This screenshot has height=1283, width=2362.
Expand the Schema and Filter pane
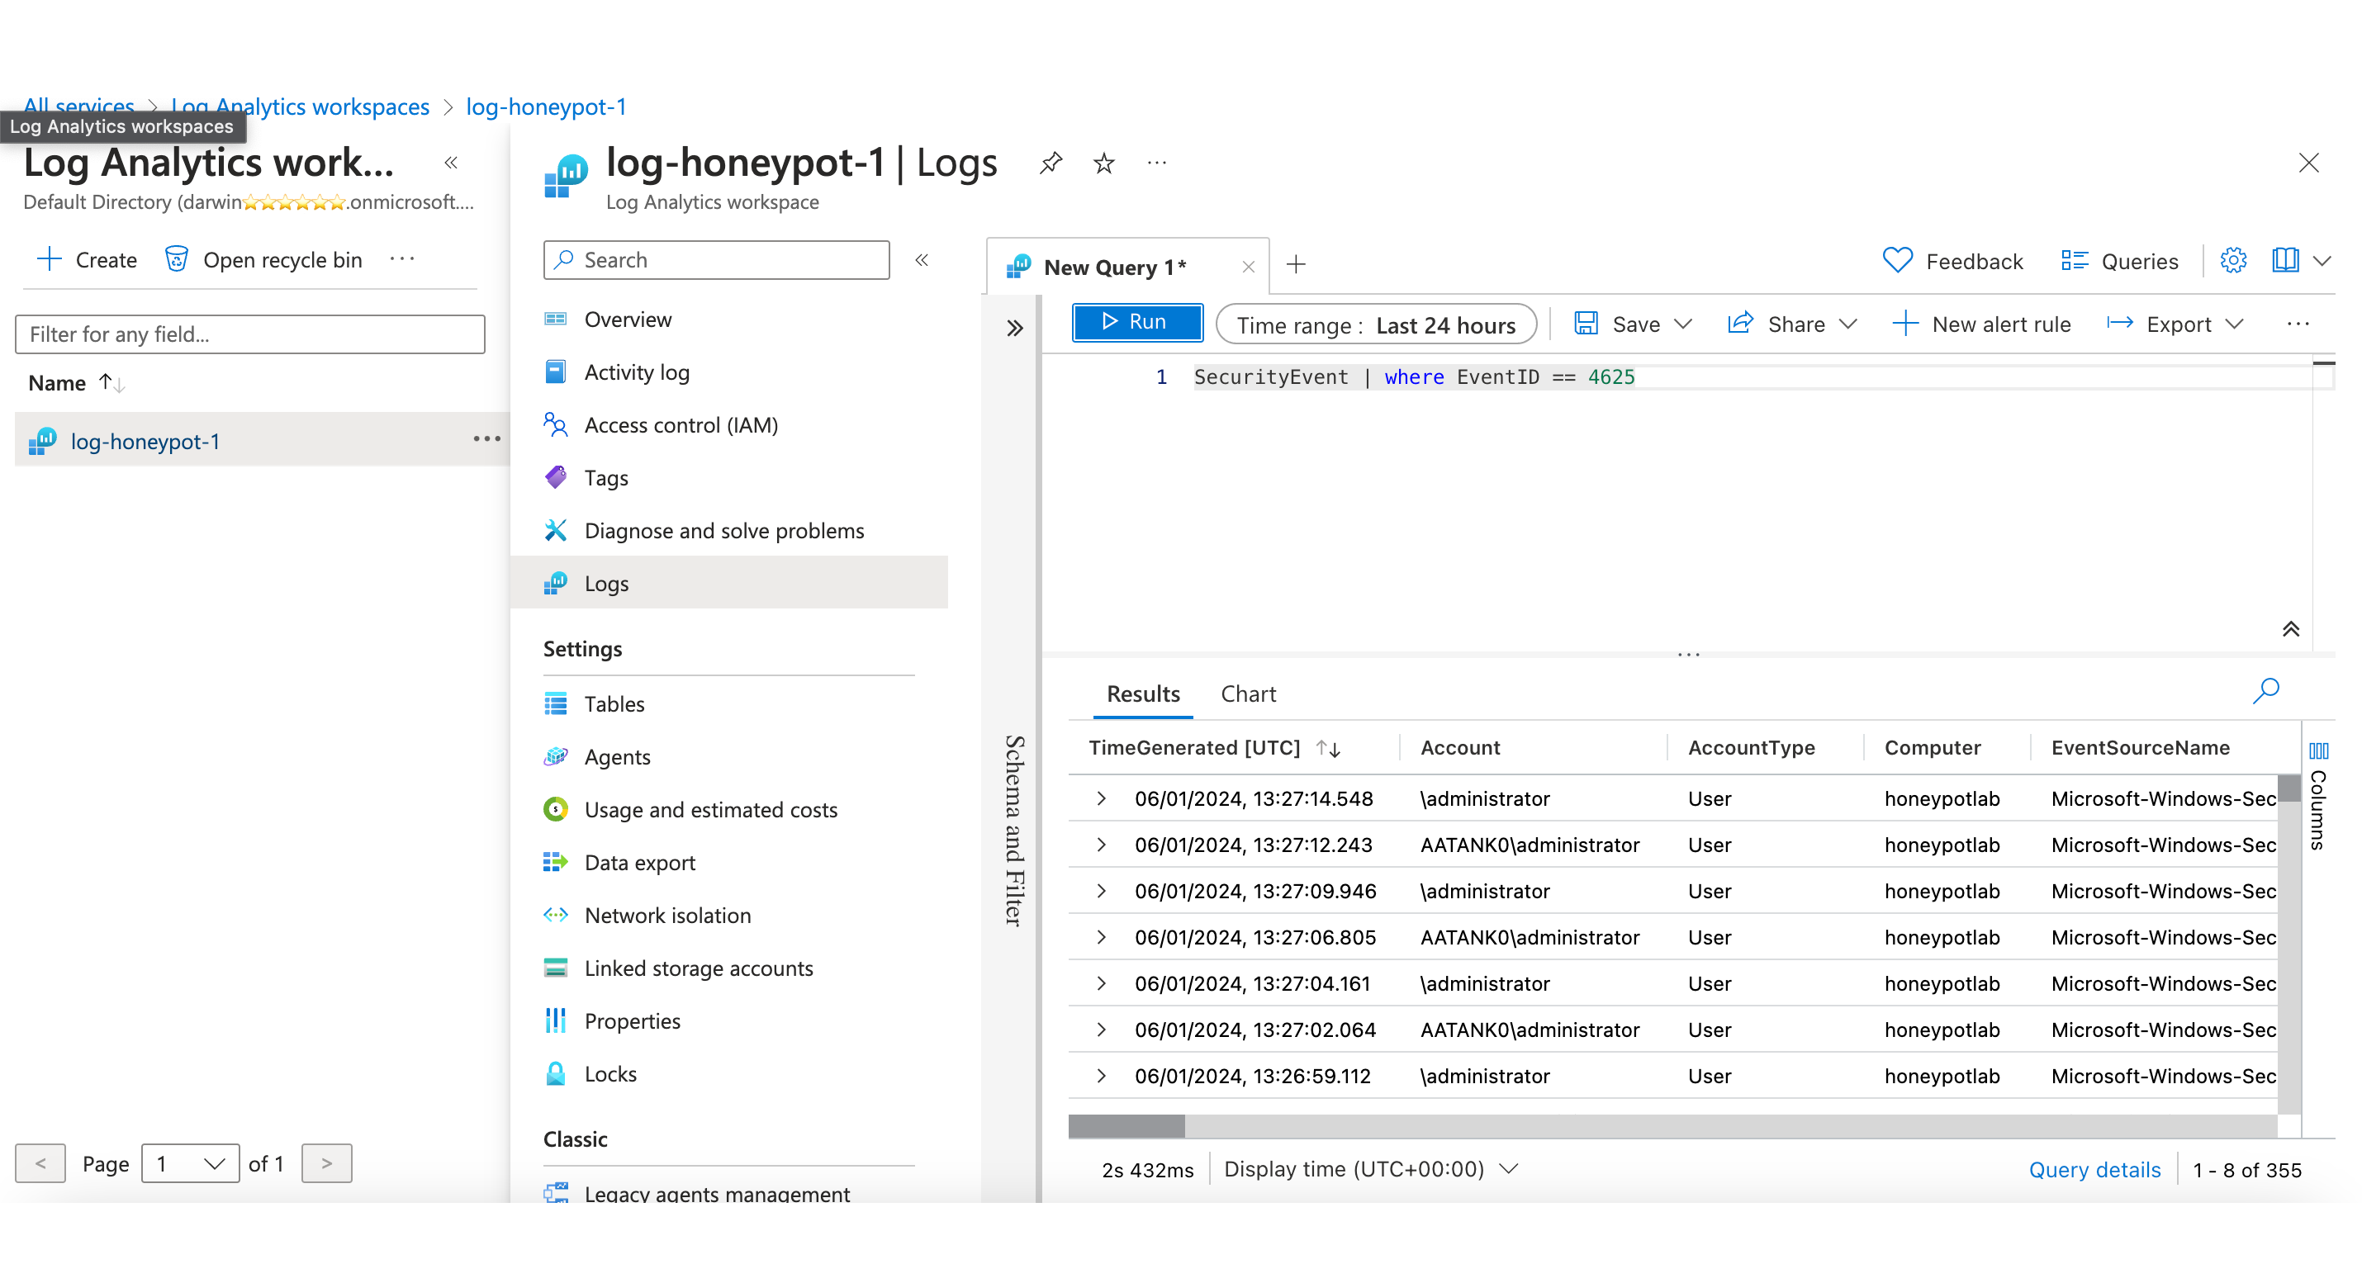click(x=1014, y=328)
